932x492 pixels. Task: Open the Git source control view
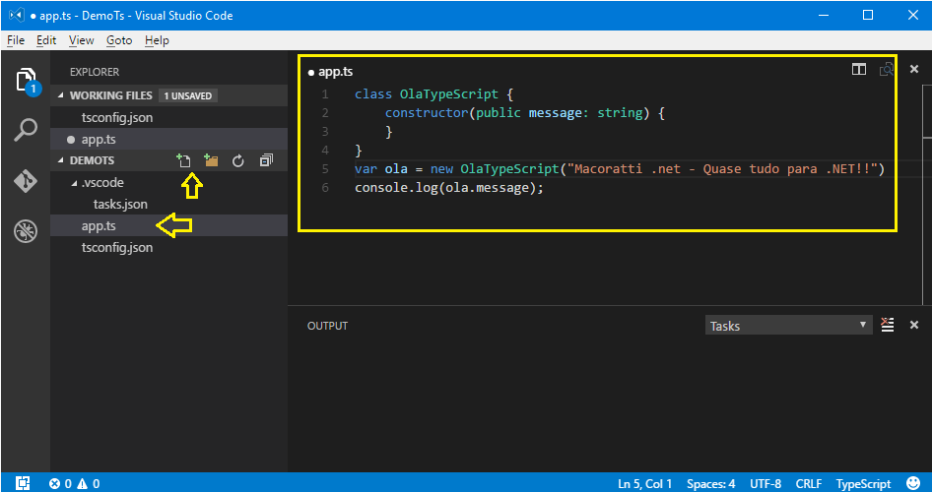click(26, 180)
